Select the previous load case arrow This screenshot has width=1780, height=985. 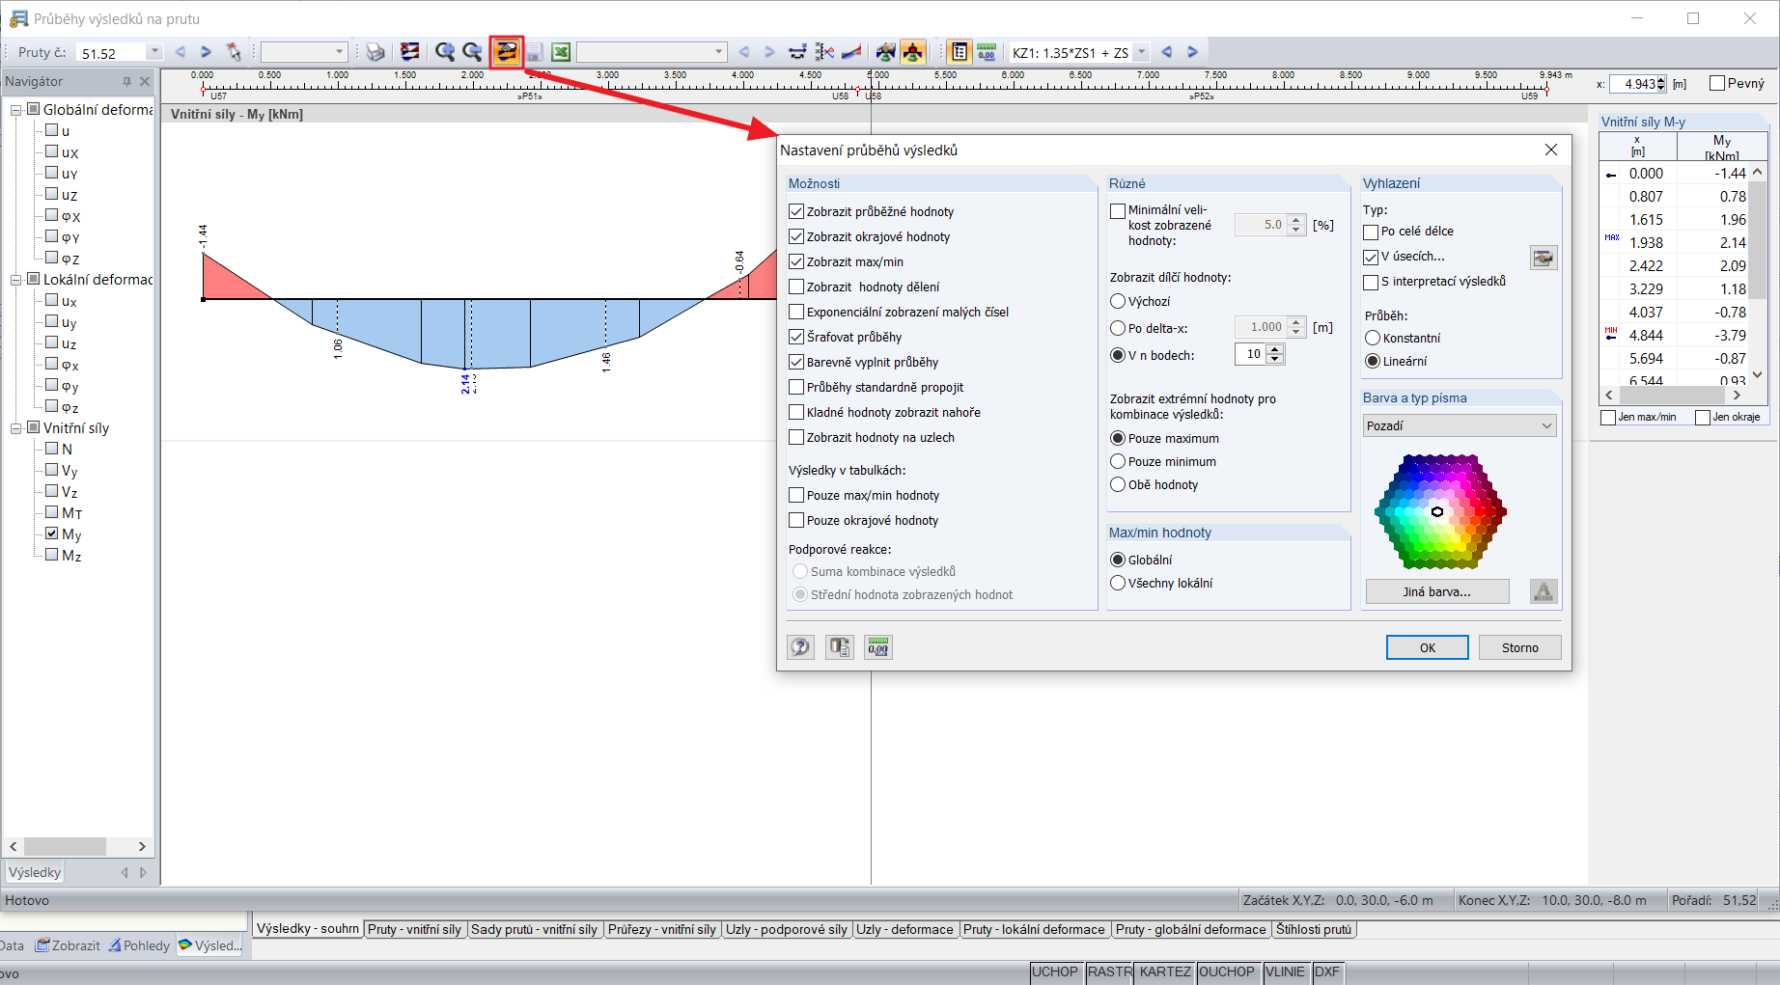(x=1167, y=52)
